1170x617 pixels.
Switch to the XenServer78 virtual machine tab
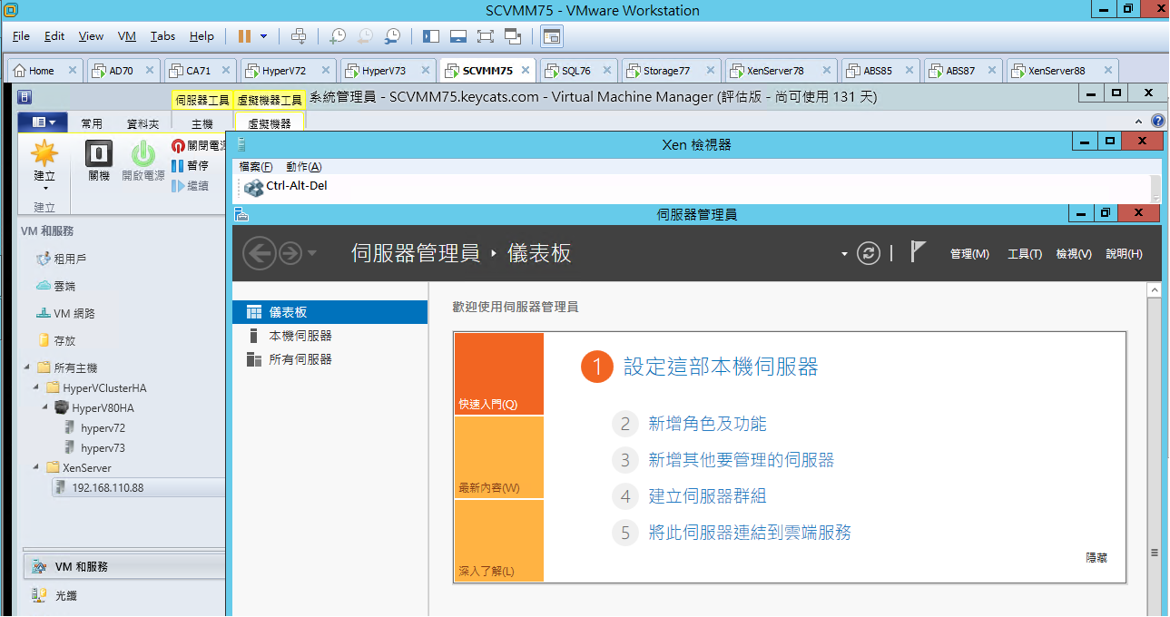780,70
